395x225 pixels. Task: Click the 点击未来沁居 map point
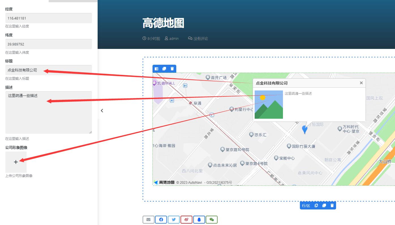point(222,165)
